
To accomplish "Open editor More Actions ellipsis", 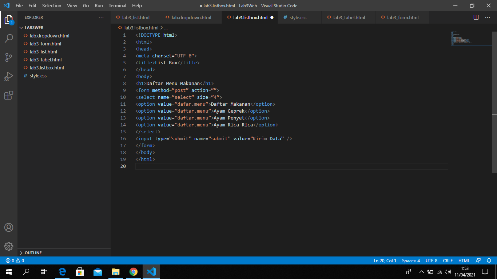I will click(487, 17).
